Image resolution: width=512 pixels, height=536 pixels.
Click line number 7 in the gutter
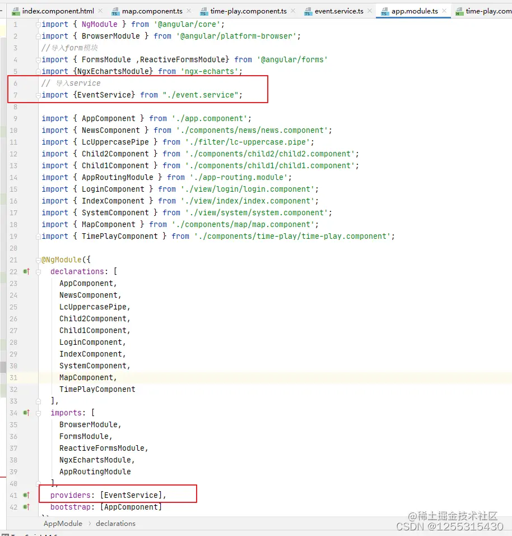[x=15, y=95]
